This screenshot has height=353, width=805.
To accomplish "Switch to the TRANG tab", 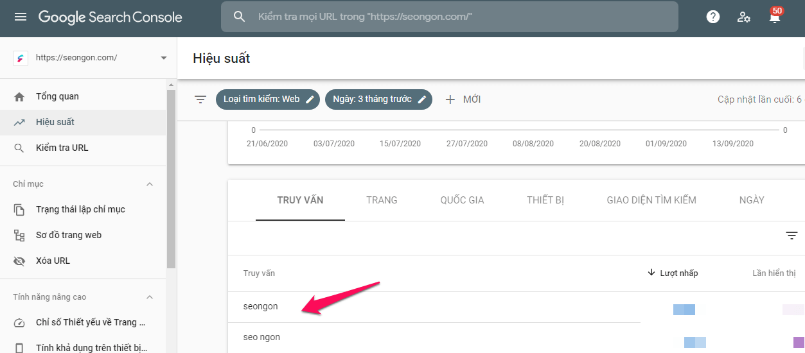I will click(x=382, y=200).
